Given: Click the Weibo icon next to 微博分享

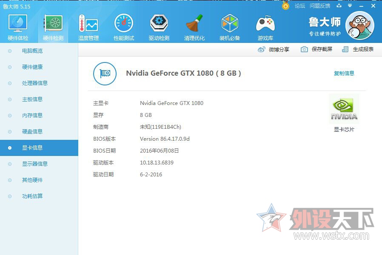Looking at the screenshot, I should tap(262, 49).
